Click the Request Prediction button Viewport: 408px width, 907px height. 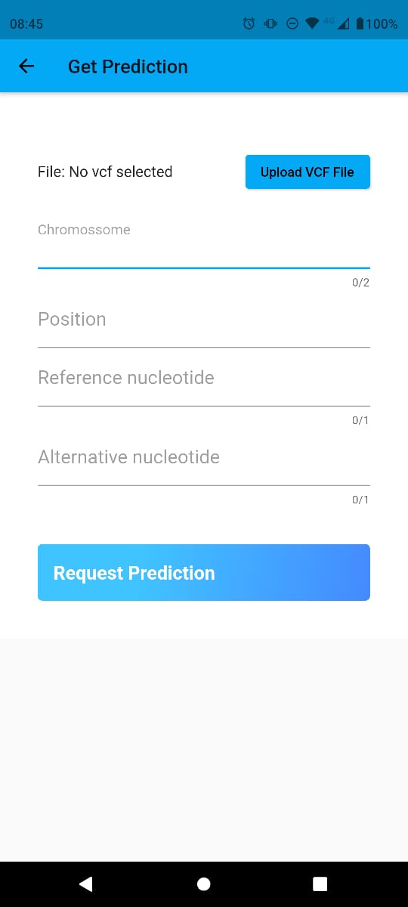(204, 573)
